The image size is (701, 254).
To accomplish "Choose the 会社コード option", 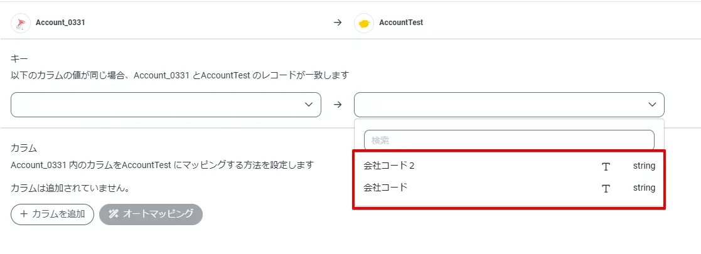I will coord(385,188).
